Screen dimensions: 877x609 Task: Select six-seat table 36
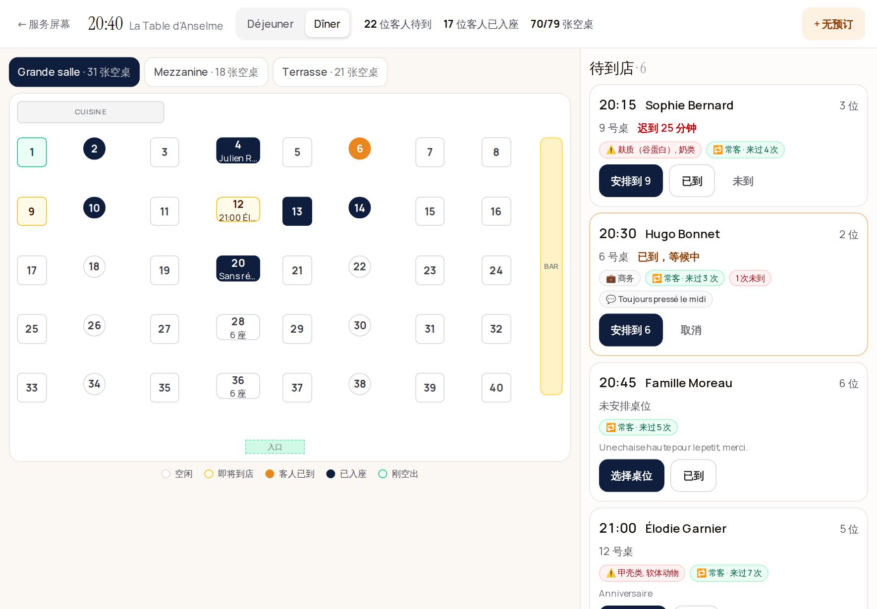point(238,386)
